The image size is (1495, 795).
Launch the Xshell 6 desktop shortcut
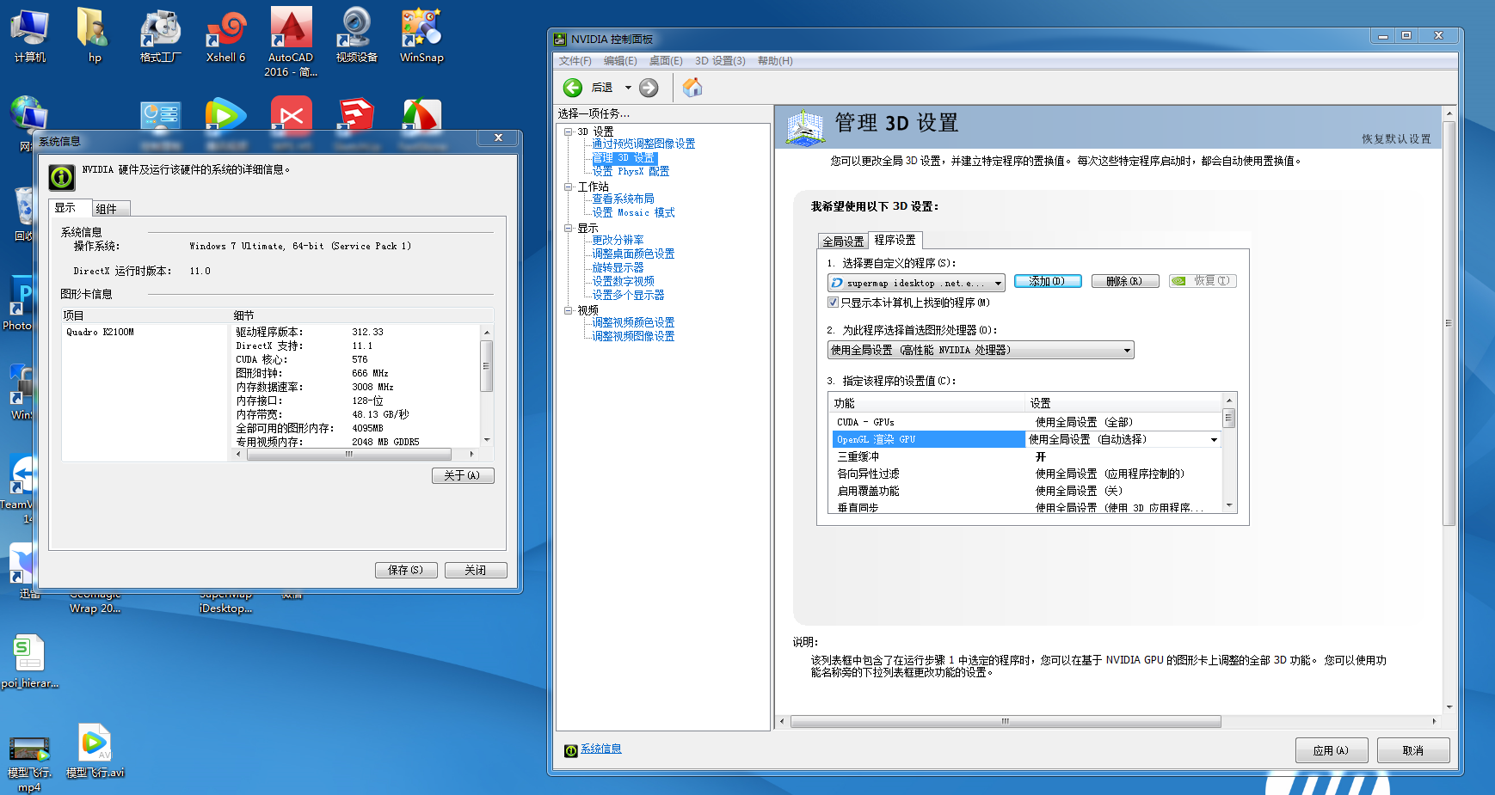[225, 35]
